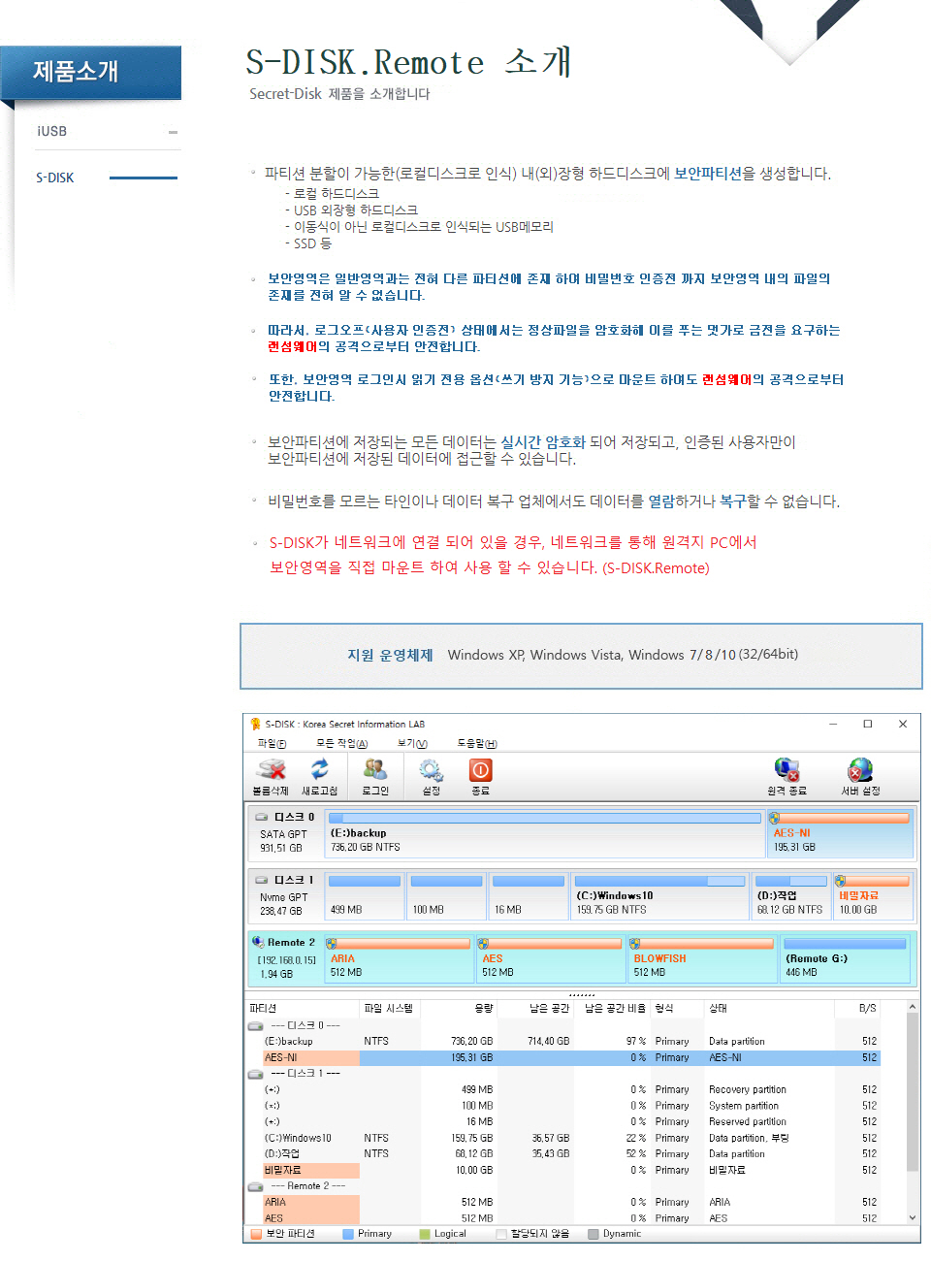This screenshot has width=931, height=1261.
Task: Switch to iUSB in the product sidebar
Action: coord(52,131)
